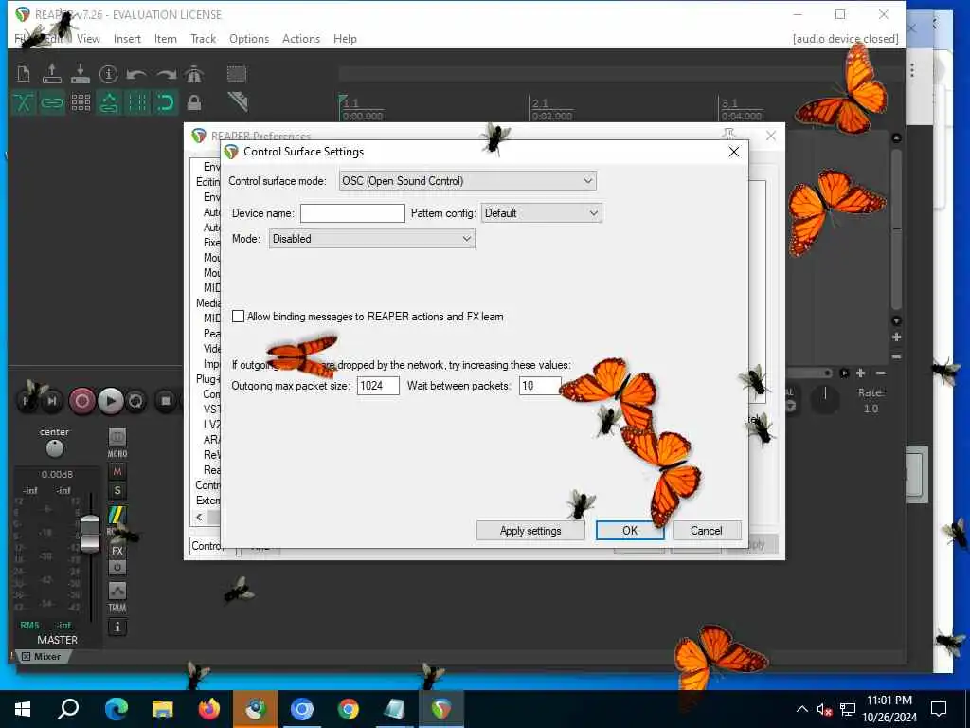This screenshot has width=970, height=728.
Task: Click pin icon in REAPER Preferences title bar
Action: click(x=728, y=135)
